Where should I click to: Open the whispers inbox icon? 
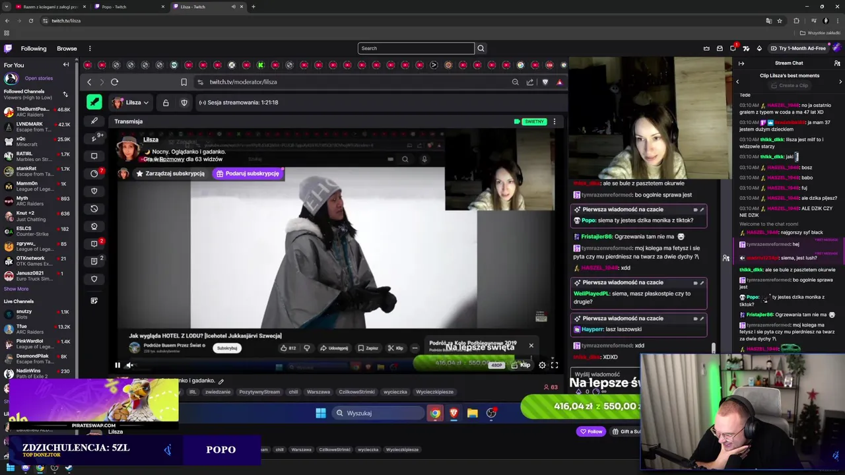pos(720,48)
